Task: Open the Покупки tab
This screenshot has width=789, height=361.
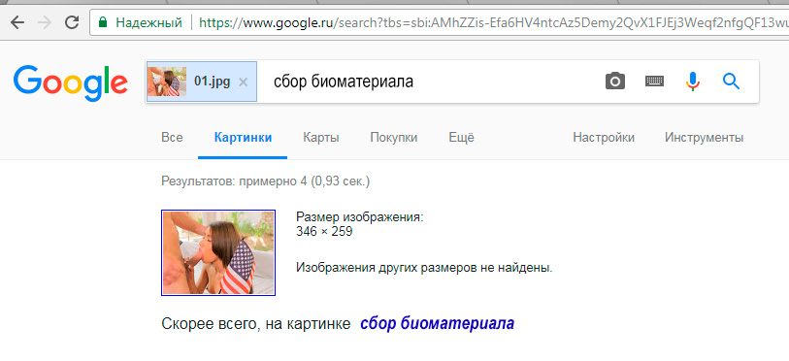Action: click(393, 138)
